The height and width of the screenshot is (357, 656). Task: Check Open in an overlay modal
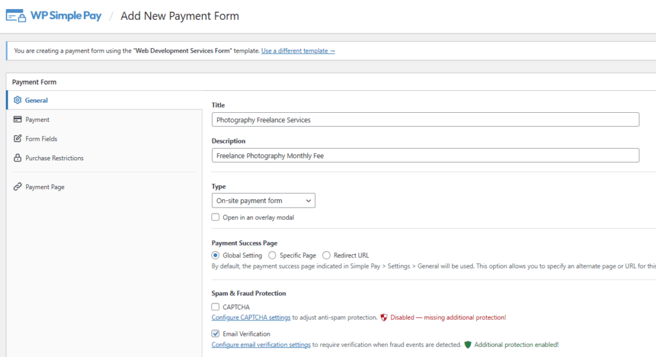(216, 217)
